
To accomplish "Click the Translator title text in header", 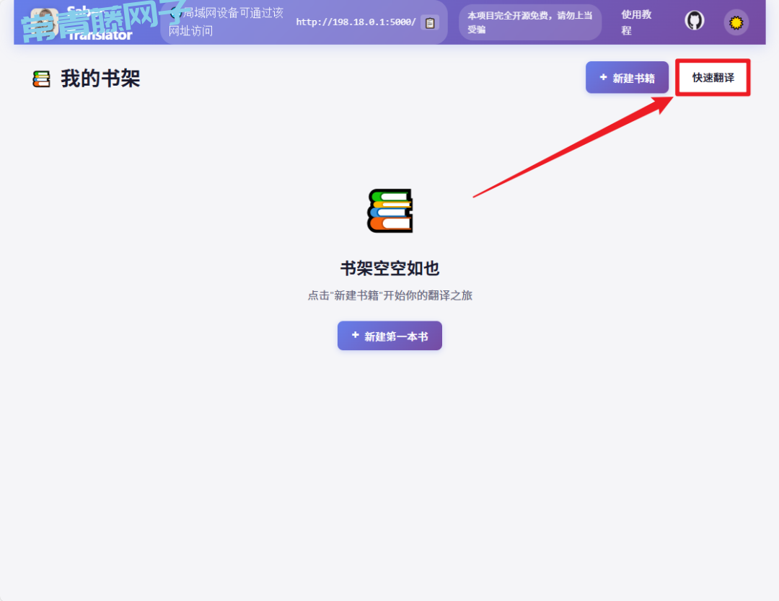I will click(101, 35).
